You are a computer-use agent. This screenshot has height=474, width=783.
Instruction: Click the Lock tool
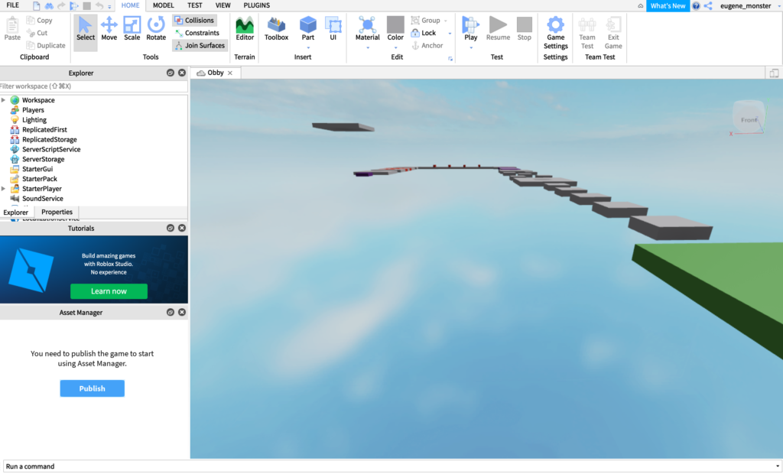pyautogui.click(x=424, y=33)
